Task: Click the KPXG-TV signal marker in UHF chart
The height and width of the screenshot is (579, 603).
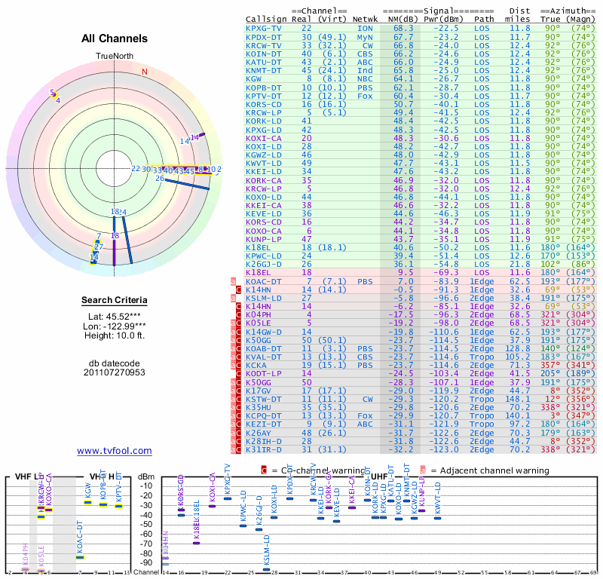Action: coord(228,498)
